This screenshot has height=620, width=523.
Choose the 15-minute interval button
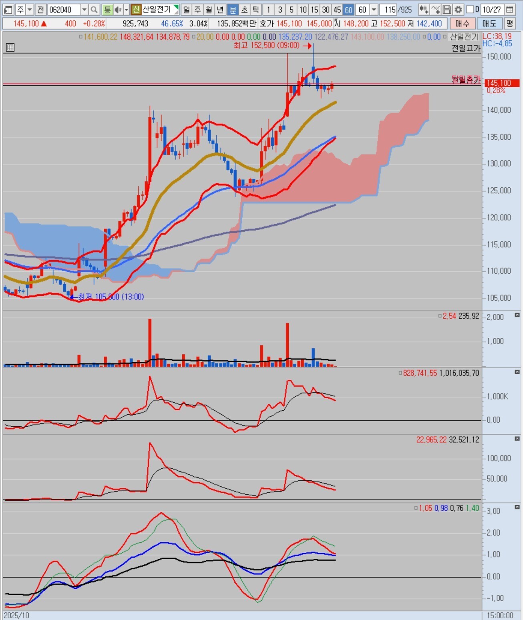[x=314, y=9]
